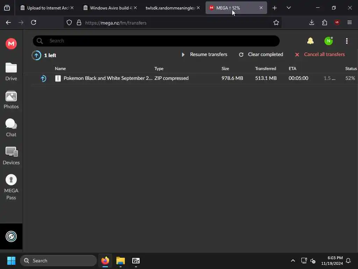Sort transfers by Name column

(60, 68)
